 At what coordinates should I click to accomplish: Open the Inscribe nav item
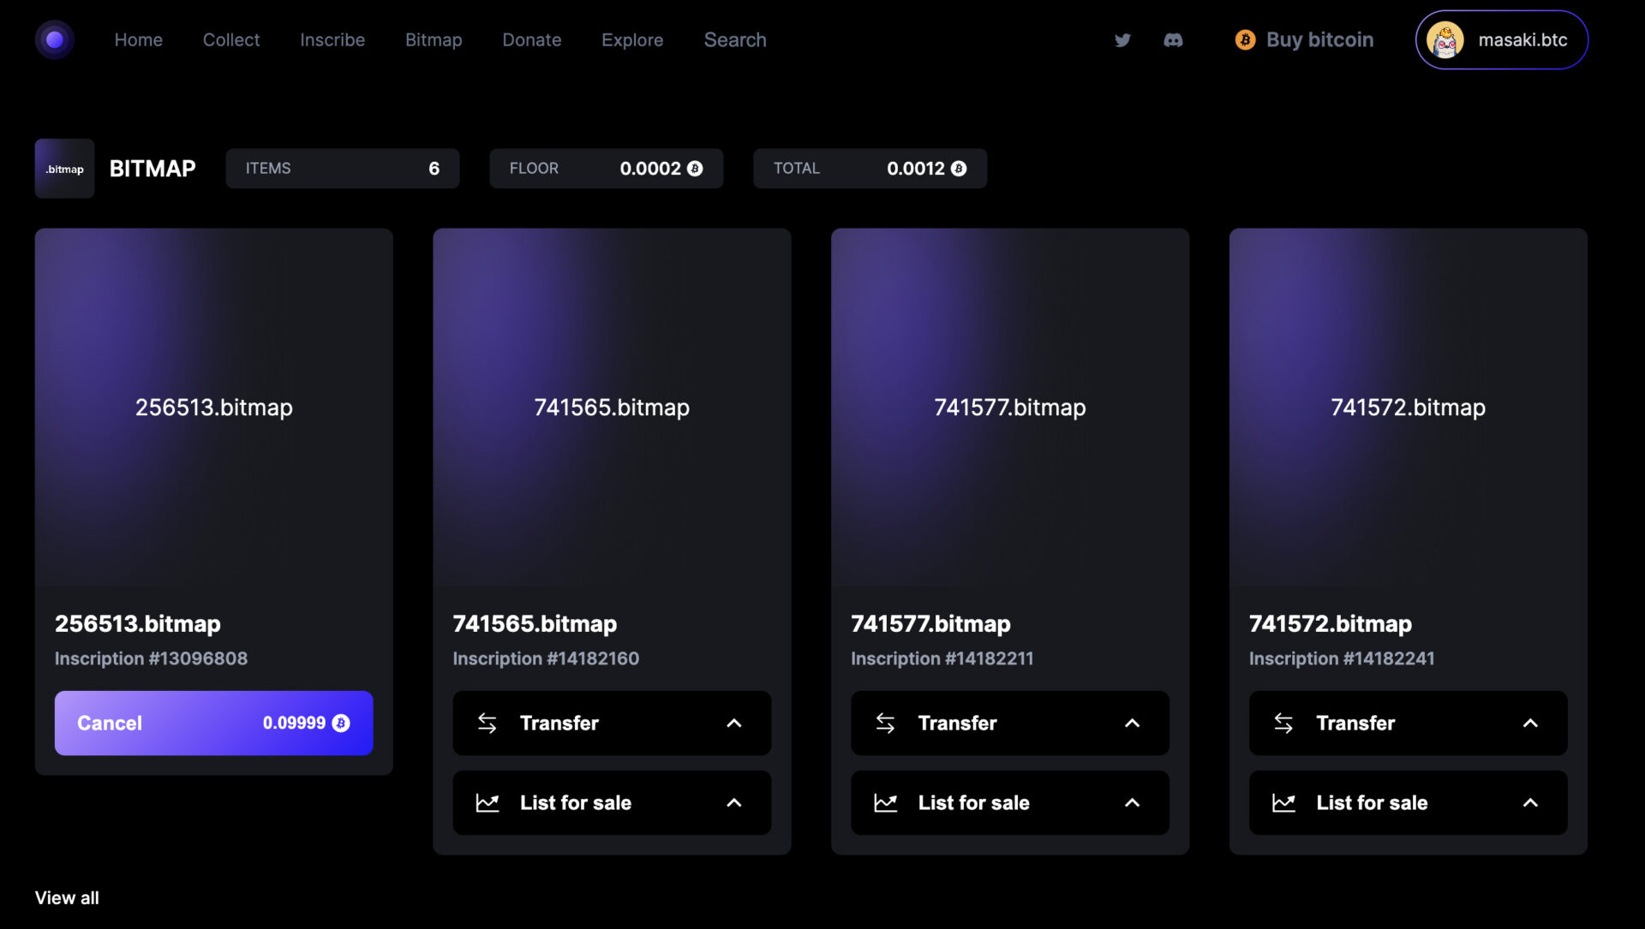(332, 39)
